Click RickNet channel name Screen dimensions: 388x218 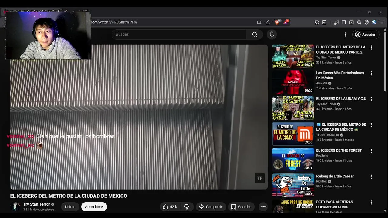[x=321, y=181]
